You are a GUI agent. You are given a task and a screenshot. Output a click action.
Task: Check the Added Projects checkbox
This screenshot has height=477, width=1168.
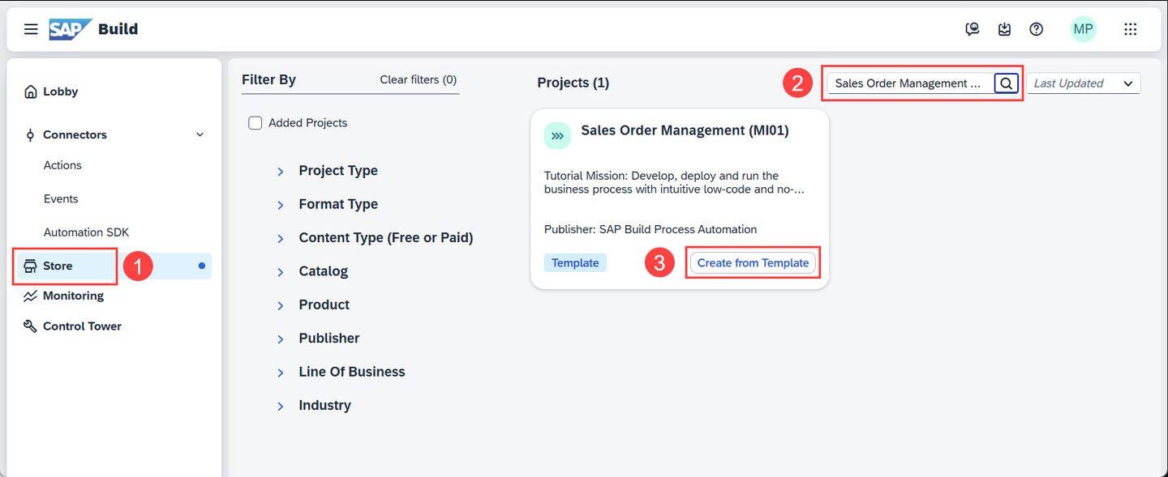point(255,123)
